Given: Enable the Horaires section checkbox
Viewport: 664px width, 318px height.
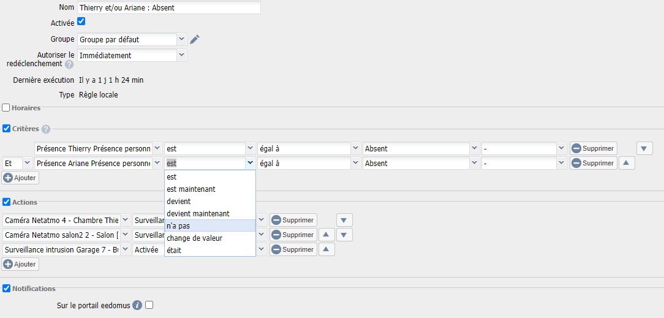Looking at the screenshot, I should point(6,108).
